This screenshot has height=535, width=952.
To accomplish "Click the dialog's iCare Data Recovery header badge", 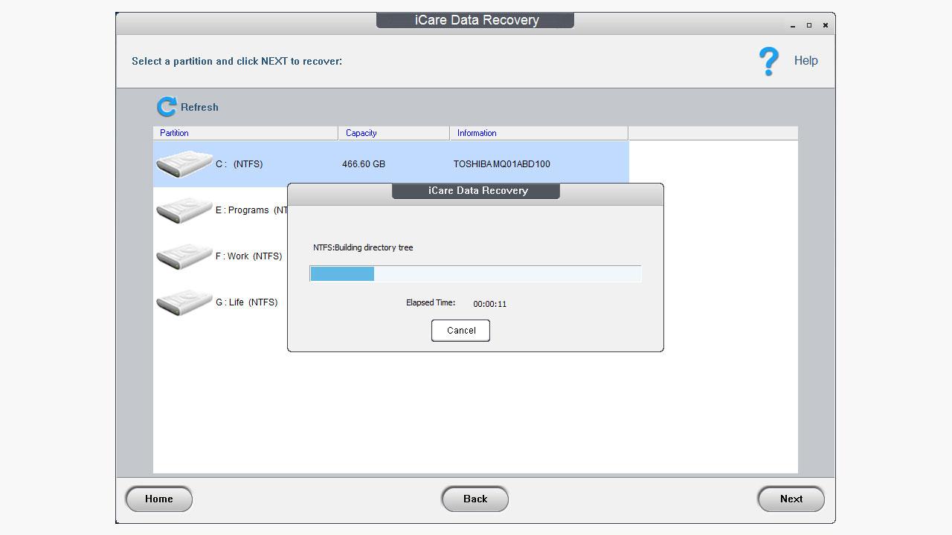I will pyautogui.click(x=475, y=190).
